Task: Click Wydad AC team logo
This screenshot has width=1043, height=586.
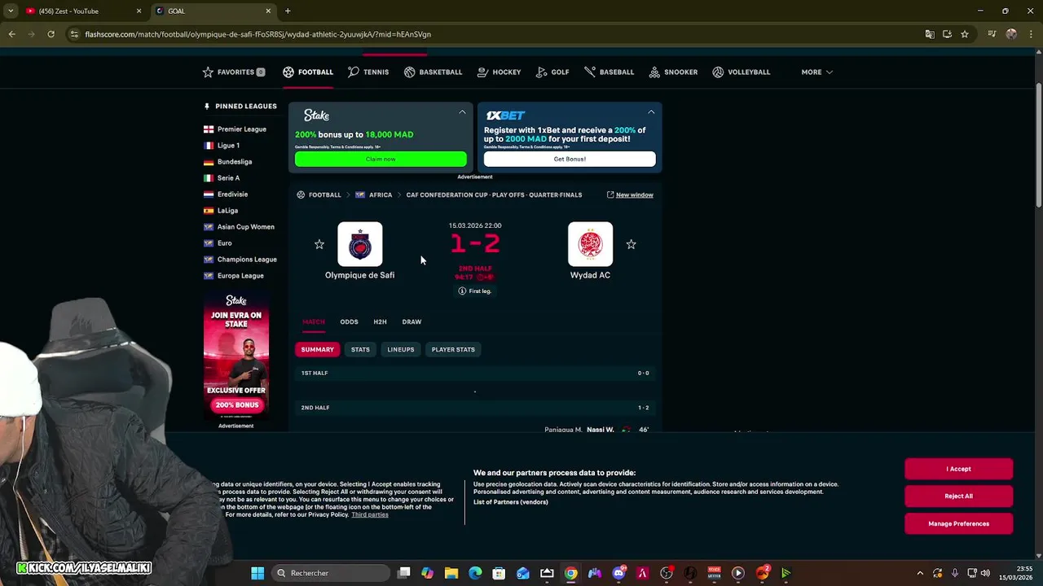Action: (590, 244)
